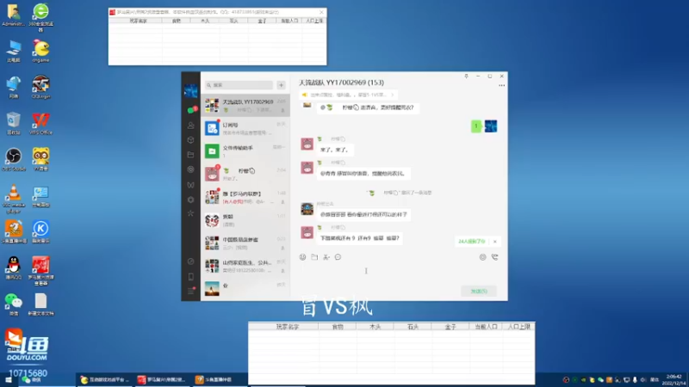This screenshot has width=689, height=387.
Task: Click phone icon in WeChat sidebar
Action: 190,276
